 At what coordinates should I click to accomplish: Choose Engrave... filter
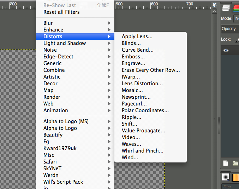click(x=150, y=63)
